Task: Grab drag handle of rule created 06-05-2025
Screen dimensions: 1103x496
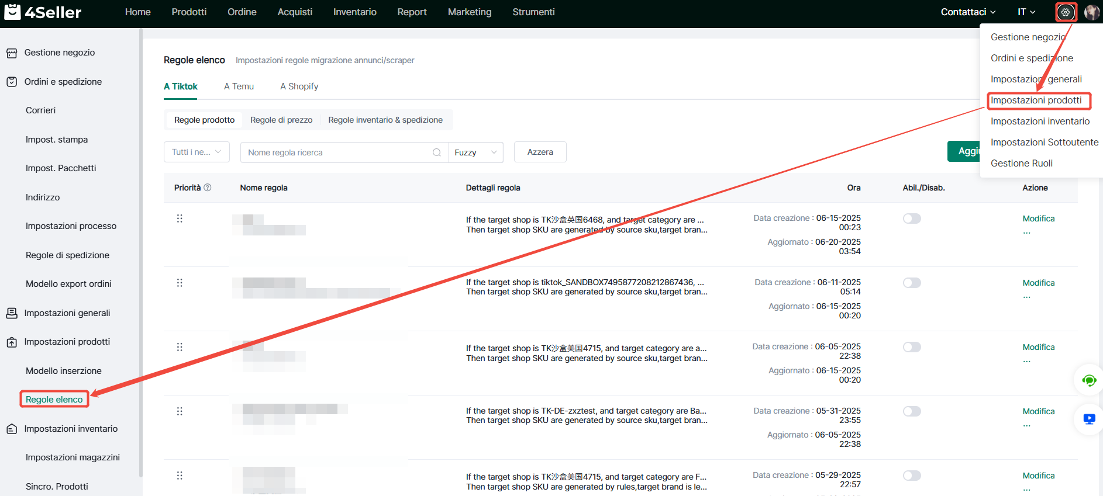Action: click(180, 347)
